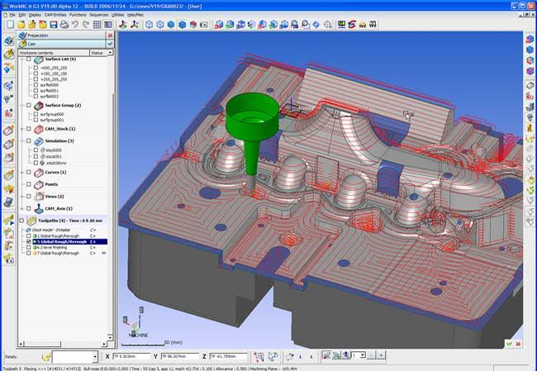Uncheck toolpath 5 Global Rough/Rerough checkbox
537x371 pixels.
(29, 241)
